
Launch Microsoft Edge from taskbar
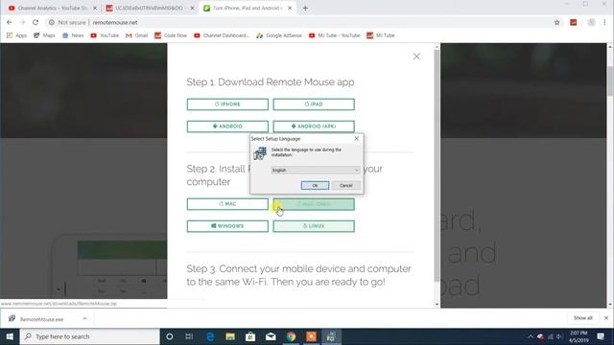click(210, 336)
